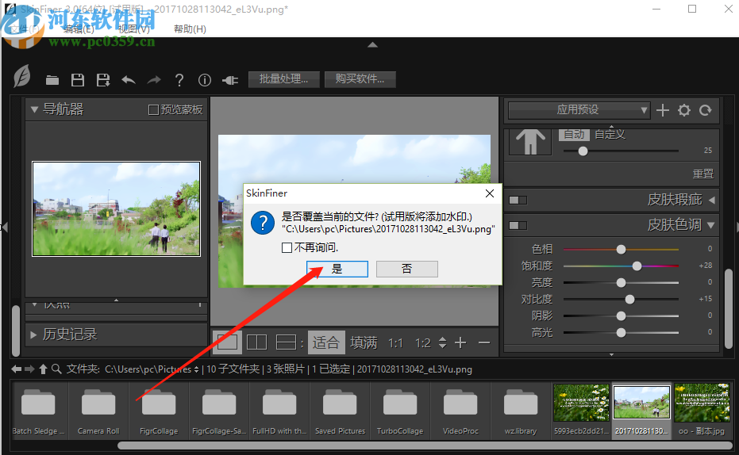Image resolution: width=739 pixels, height=455 pixels.
Task: Click the reset circular arrow icon
Action: [x=705, y=110]
